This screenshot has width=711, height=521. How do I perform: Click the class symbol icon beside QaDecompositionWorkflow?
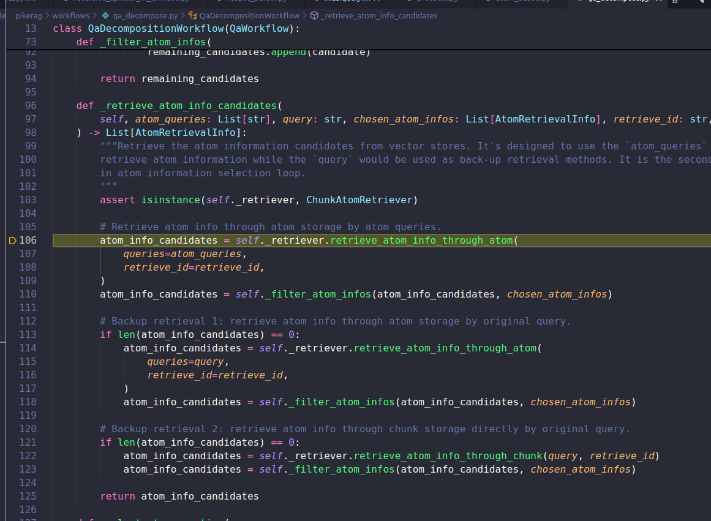pos(193,15)
